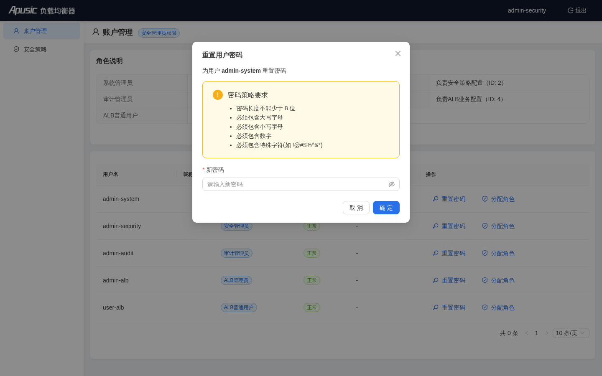
Task: Click 重置密码 for user-alb
Action: (449, 307)
